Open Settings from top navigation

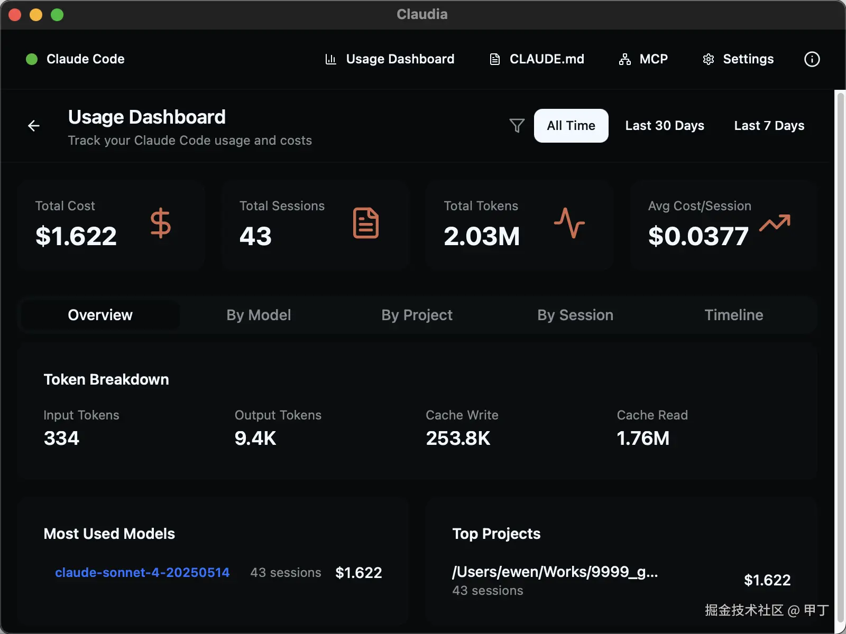coord(738,59)
